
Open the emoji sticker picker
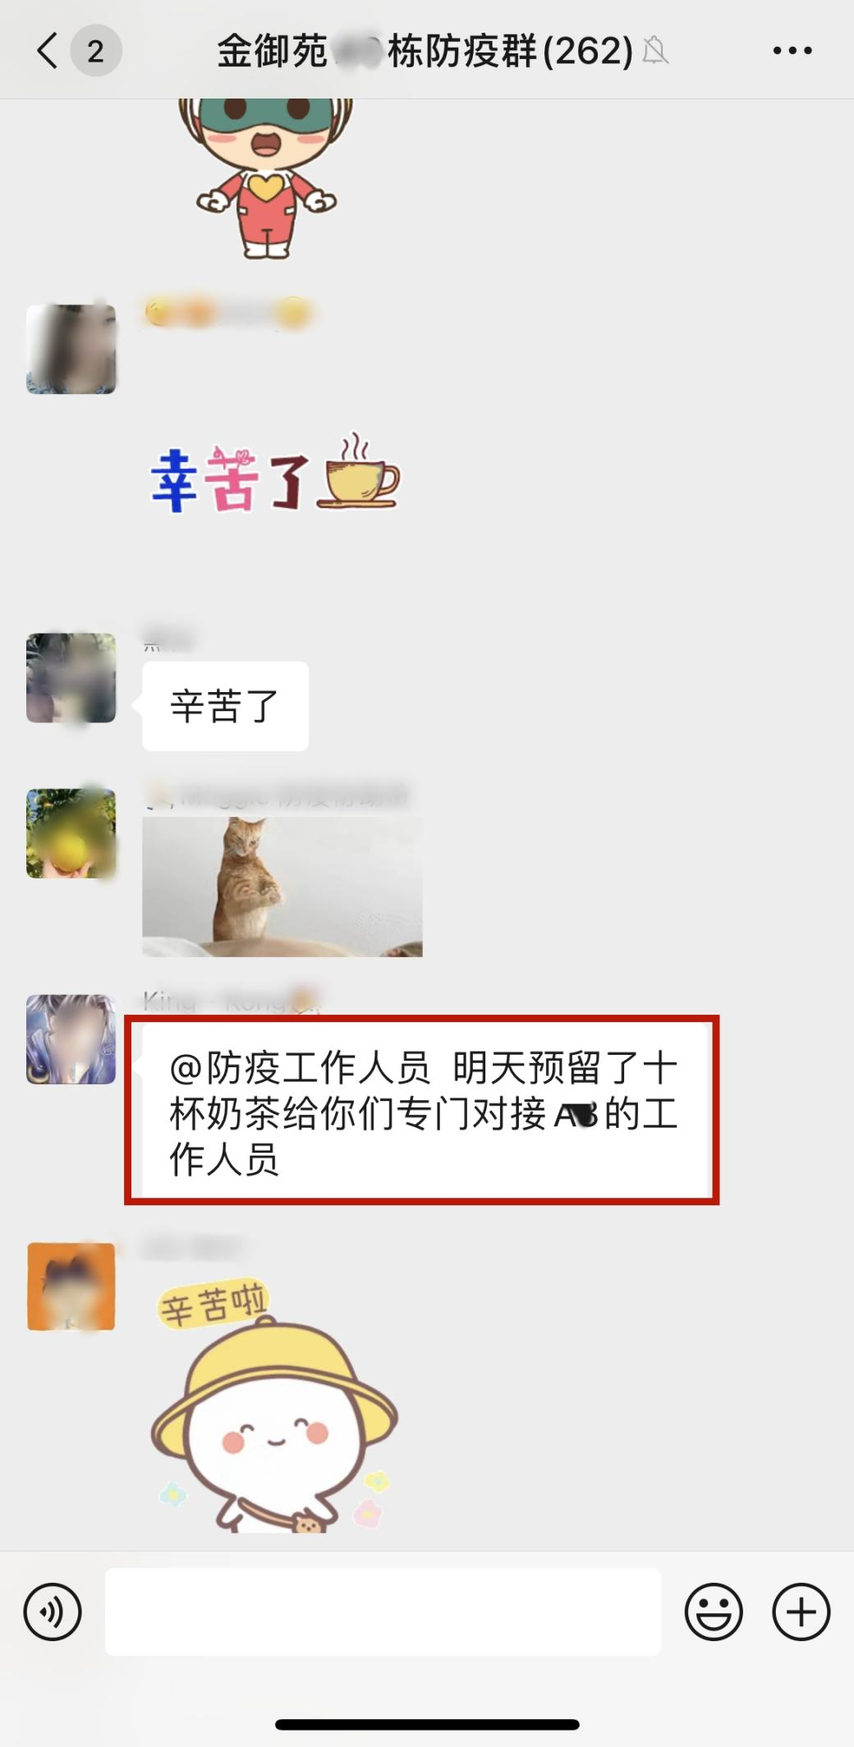coord(714,1612)
